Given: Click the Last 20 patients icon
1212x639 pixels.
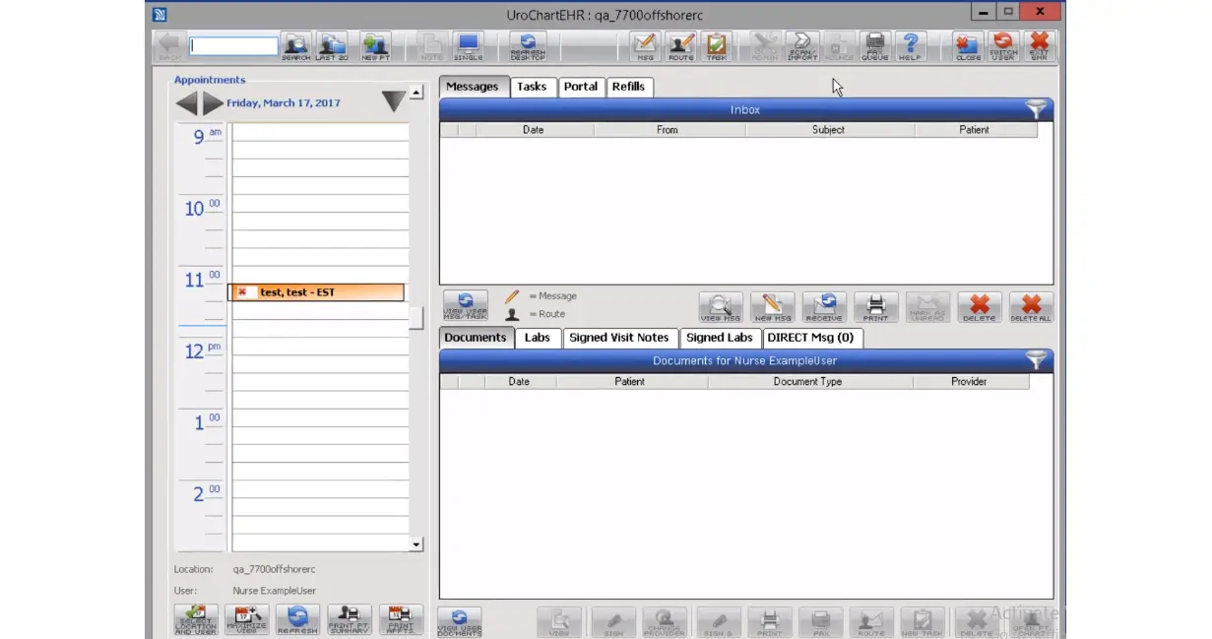Looking at the screenshot, I should tap(332, 46).
